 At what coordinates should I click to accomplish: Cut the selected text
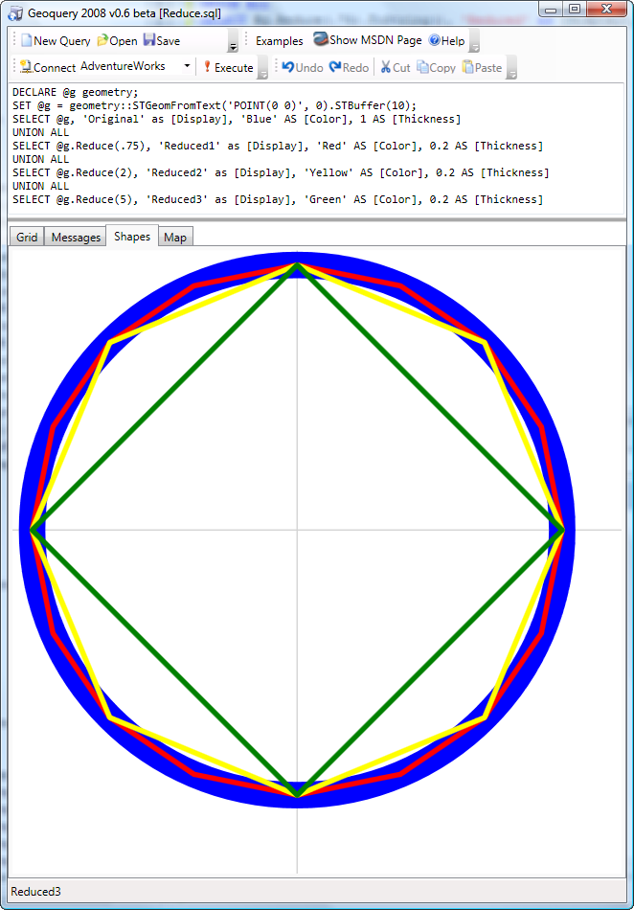coord(395,67)
